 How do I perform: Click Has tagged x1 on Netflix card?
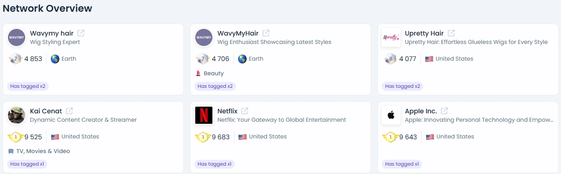click(x=215, y=164)
